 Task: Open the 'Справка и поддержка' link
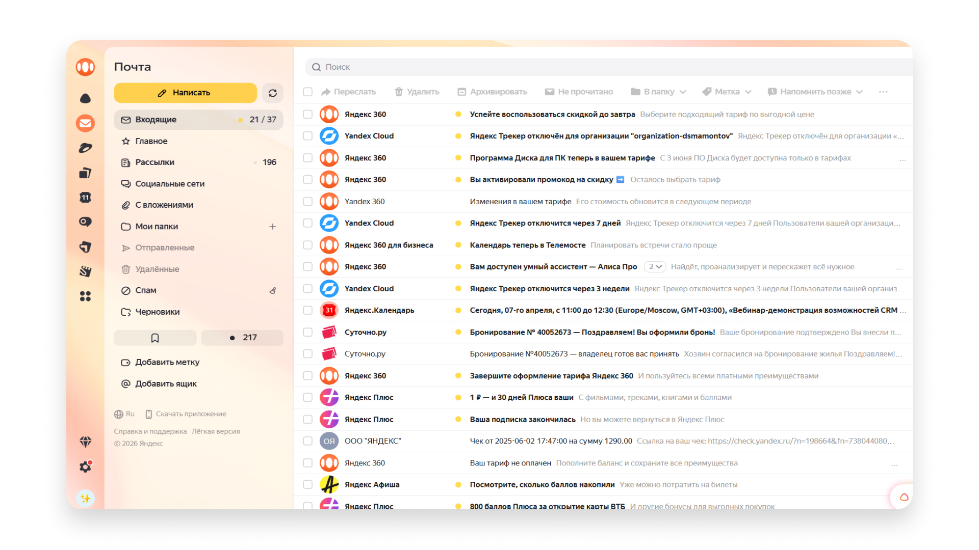pyautogui.click(x=150, y=431)
